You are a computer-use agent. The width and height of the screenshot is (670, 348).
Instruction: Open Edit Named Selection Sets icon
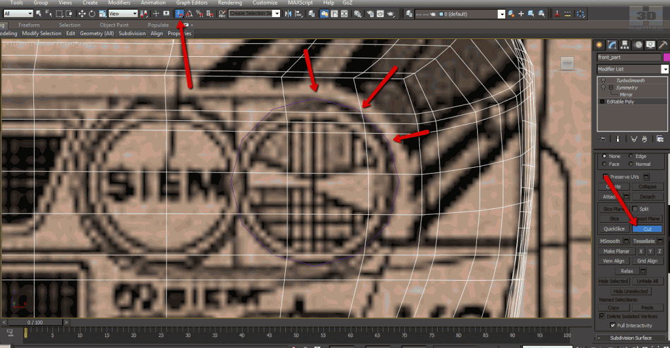(222, 14)
